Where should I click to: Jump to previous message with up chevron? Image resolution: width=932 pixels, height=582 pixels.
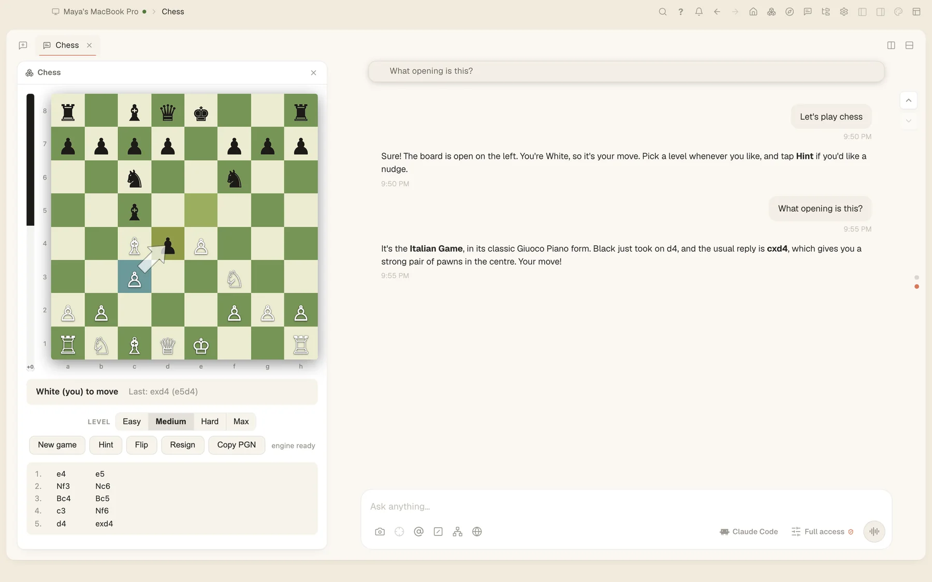[x=908, y=100]
